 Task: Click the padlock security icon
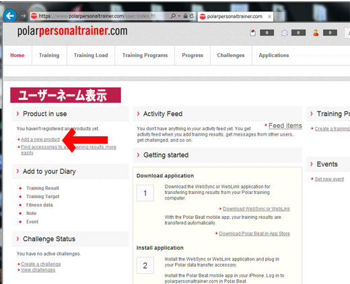click(x=185, y=16)
